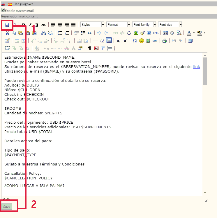The image size is (217, 218).
Task: Open the HTML source editor
Action: (156, 33)
